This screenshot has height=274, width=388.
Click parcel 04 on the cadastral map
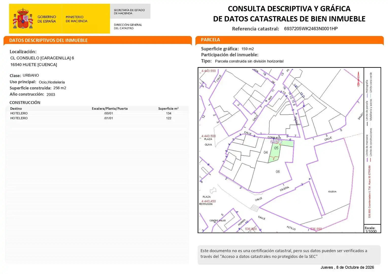point(265,152)
